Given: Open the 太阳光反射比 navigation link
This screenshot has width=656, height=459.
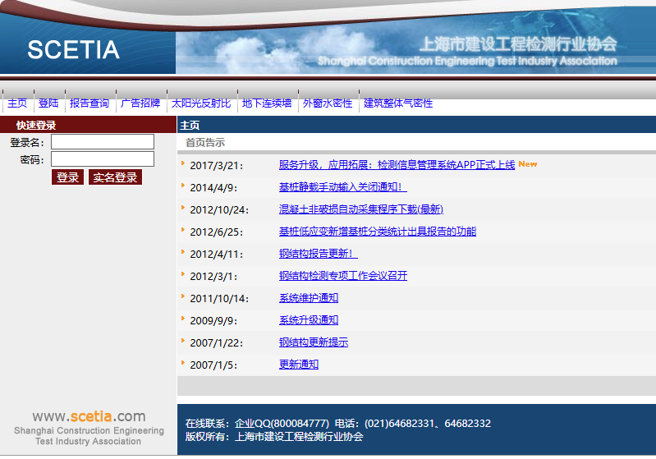Looking at the screenshot, I should pos(201,103).
